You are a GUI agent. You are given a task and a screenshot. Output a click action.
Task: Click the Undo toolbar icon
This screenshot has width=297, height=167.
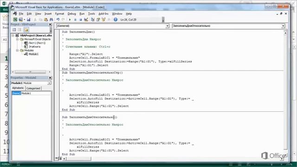pos(58,19)
